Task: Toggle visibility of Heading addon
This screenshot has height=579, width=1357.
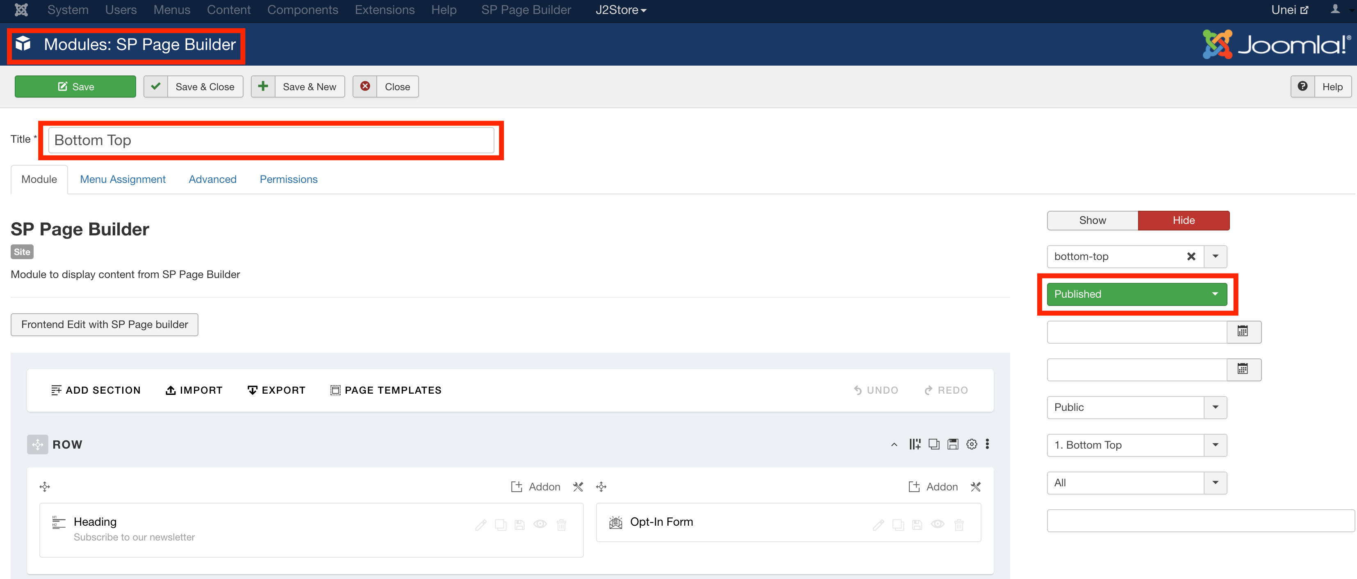Action: (540, 524)
